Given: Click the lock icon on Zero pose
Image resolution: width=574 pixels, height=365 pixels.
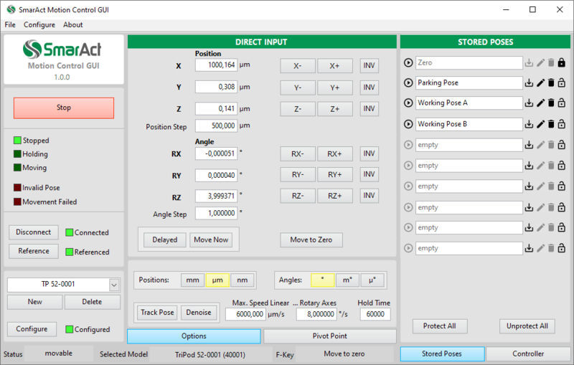Looking at the screenshot, I should (x=562, y=63).
